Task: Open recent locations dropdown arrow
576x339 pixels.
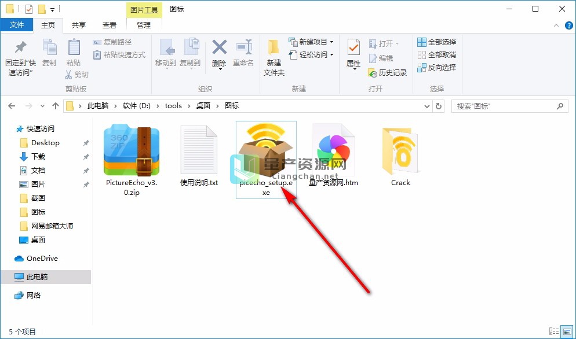Action: [x=43, y=106]
